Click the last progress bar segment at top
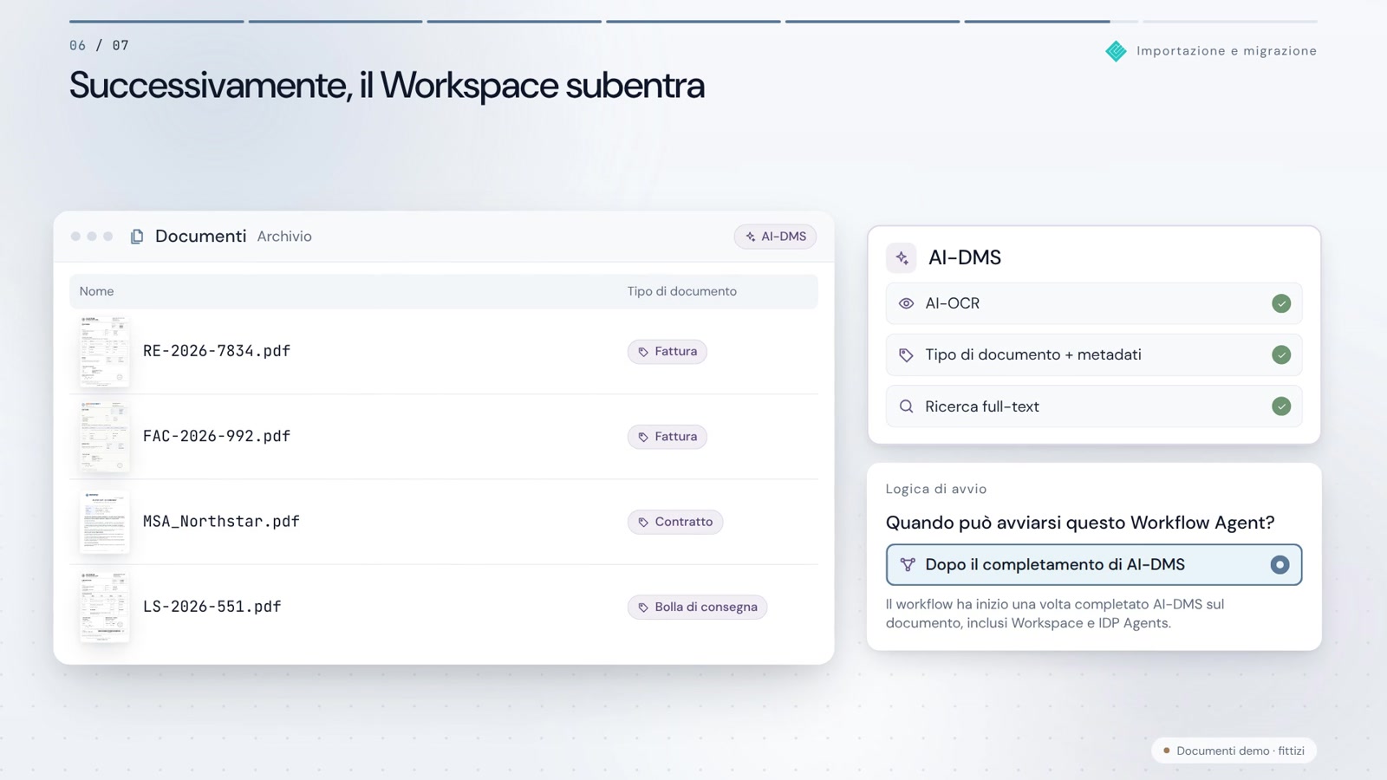 (1230, 22)
